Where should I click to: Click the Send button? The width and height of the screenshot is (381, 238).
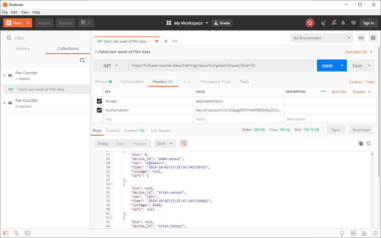(x=327, y=65)
